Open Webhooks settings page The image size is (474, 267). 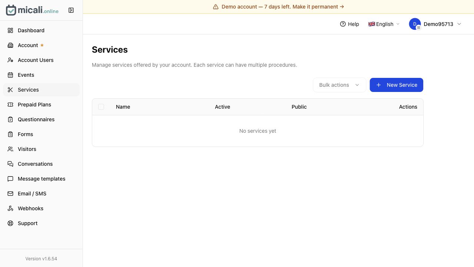[41, 208]
